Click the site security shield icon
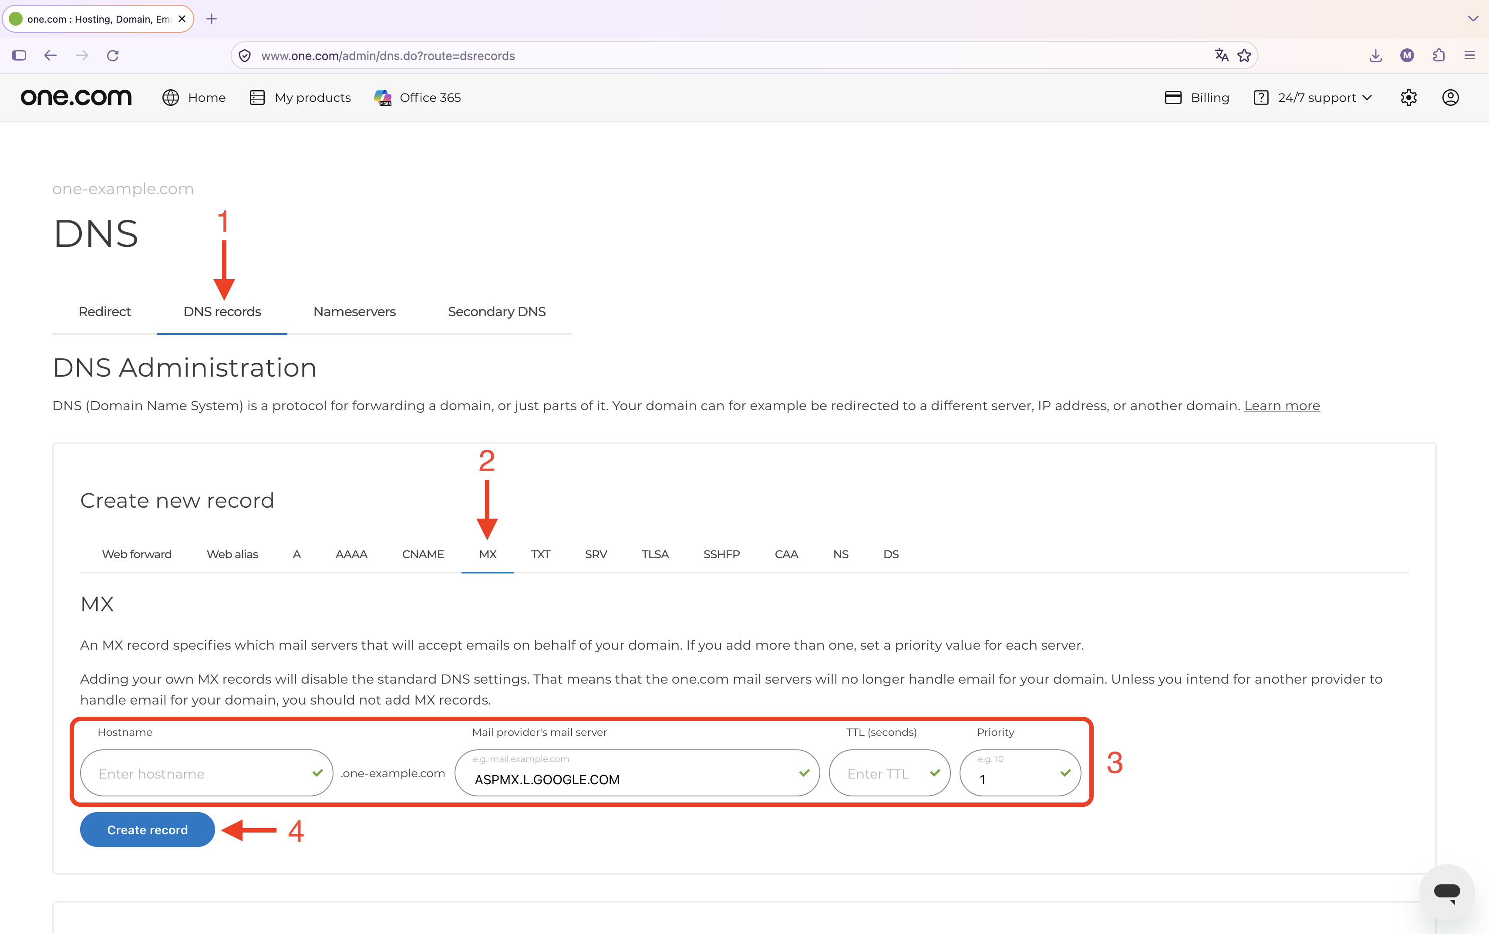 (245, 56)
